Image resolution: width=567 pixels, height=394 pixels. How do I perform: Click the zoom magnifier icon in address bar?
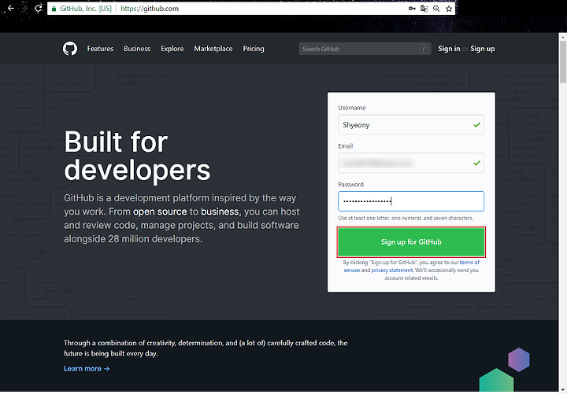point(436,9)
